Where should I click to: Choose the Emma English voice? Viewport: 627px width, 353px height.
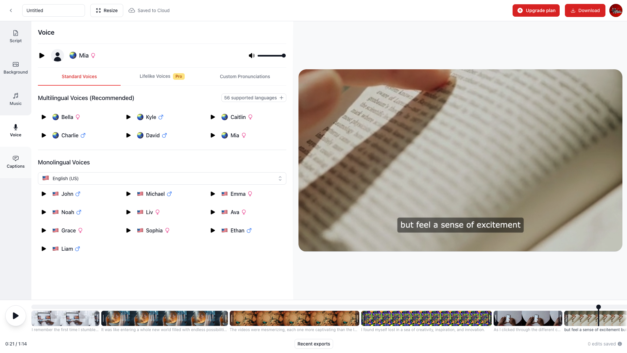point(238,194)
